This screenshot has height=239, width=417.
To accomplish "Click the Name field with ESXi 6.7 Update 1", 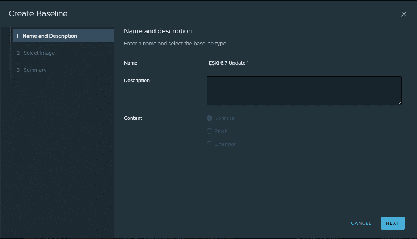I will [304, 63].
